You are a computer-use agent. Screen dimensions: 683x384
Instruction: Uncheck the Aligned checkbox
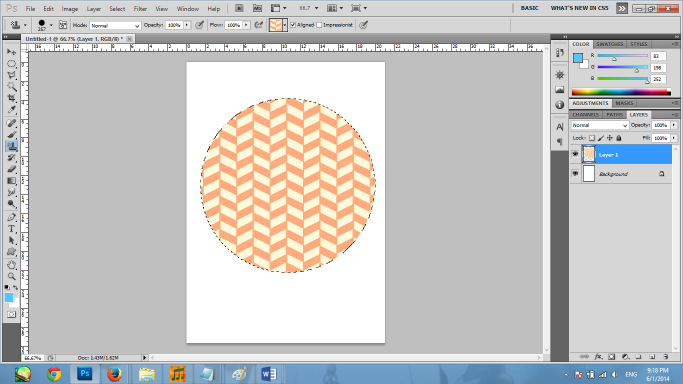pyautogui.click(x=293, y=24)
